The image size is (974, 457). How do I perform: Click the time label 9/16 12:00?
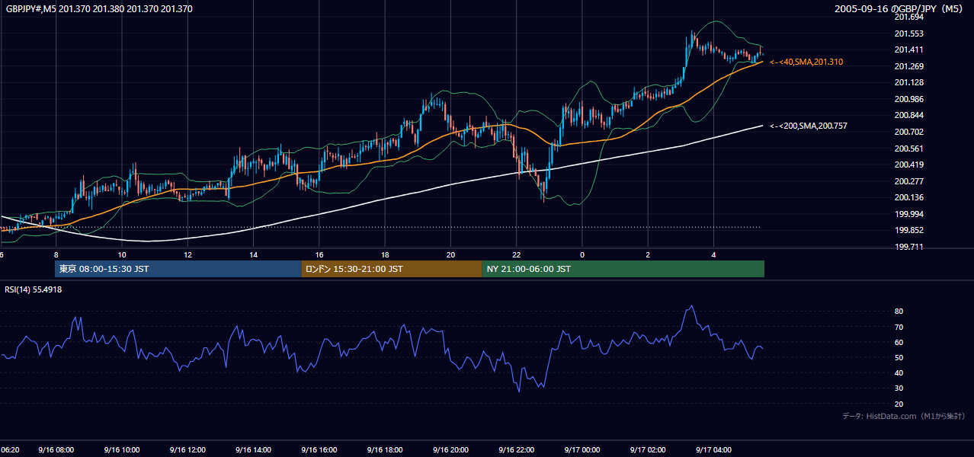pyautogui.click(x=187, y=450)
